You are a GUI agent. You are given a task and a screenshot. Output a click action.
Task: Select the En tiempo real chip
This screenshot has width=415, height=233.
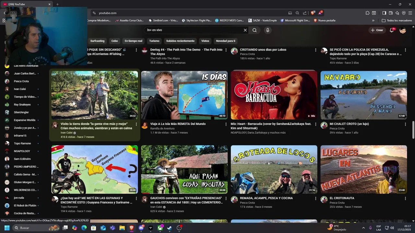[133, 41]
